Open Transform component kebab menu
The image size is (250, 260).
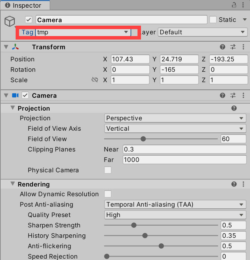point(243,47)
